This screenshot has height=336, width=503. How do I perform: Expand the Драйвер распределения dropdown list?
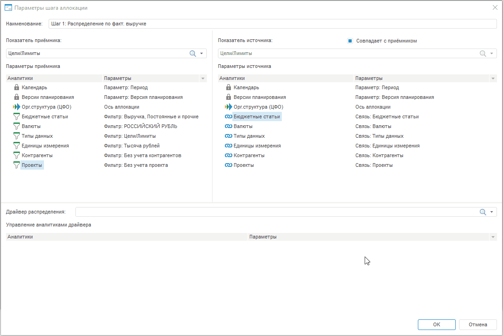pyautogui.click(x=491, y=212)
